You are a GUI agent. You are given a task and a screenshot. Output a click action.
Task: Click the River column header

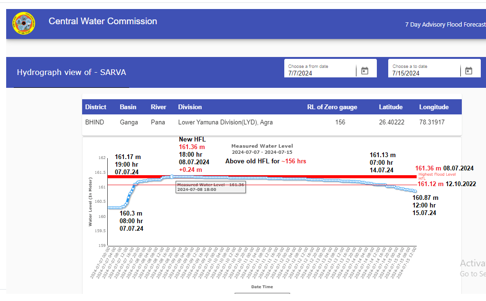click(158, 107)
